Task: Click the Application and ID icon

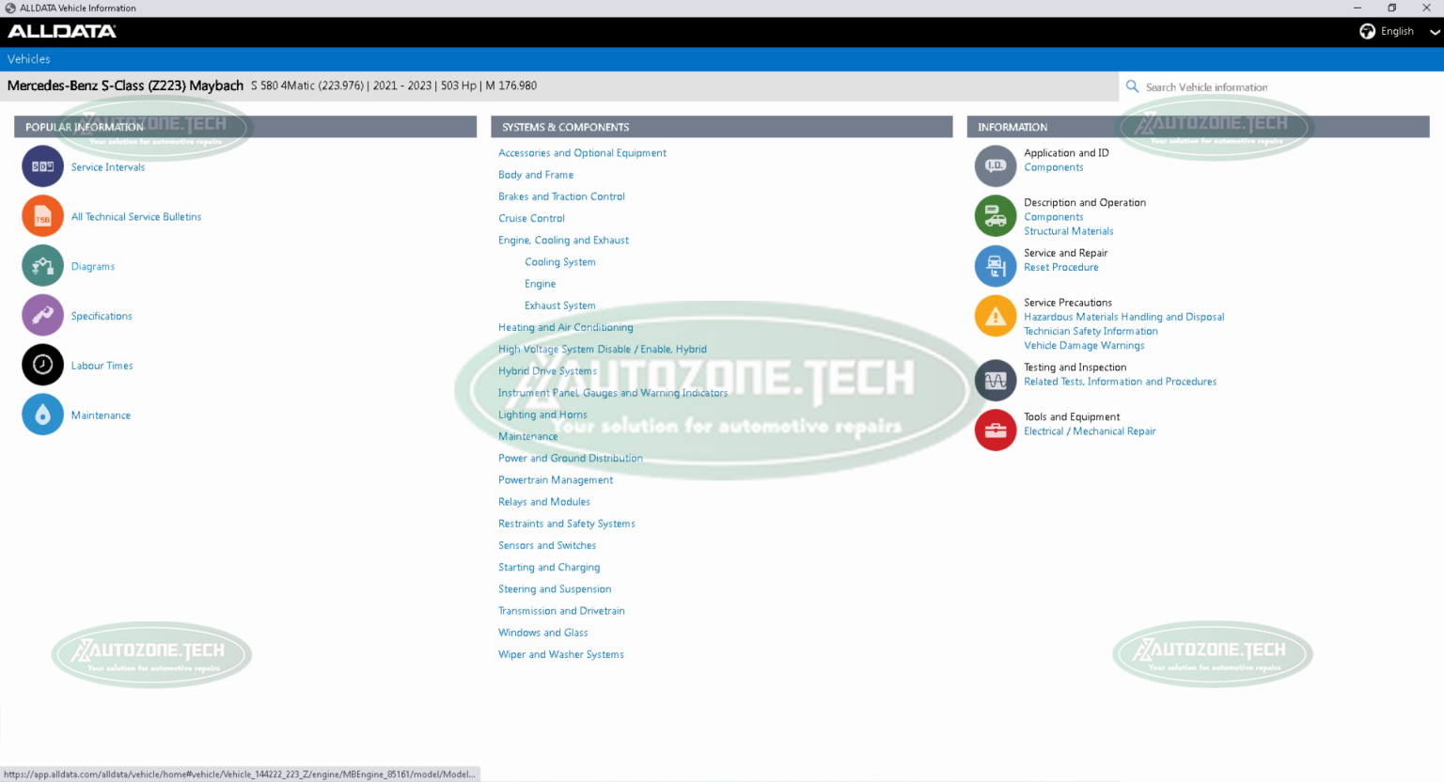Action: 995,165
